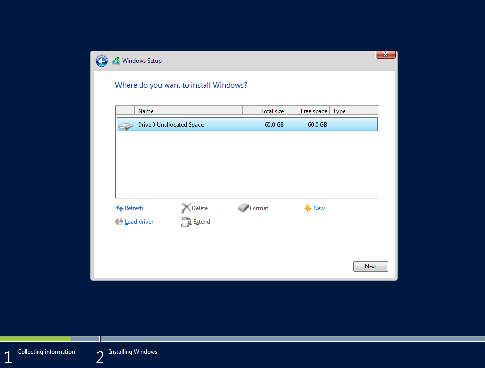
Task: Go back using the blue arrow button
Action: (102, 61)
